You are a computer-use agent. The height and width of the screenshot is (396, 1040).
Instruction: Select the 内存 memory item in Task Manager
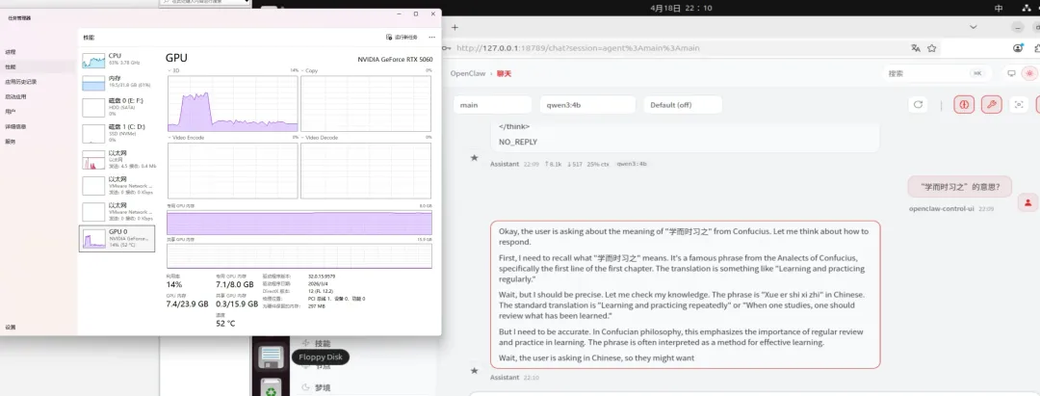pos(117,82)
